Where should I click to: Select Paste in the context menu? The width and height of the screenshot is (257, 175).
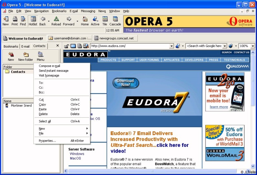pos(62,109)
